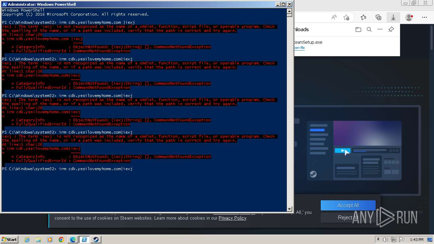Click the PowerShell copyright line text
434x244 pixels.
coord(75,14)
